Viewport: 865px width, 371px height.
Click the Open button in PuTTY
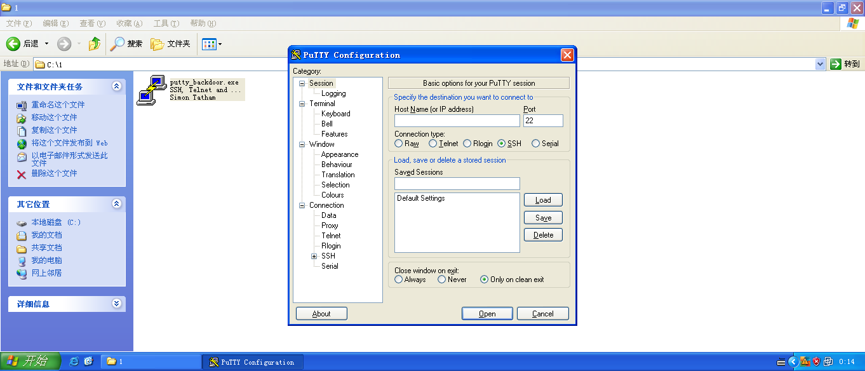(487, 314)
